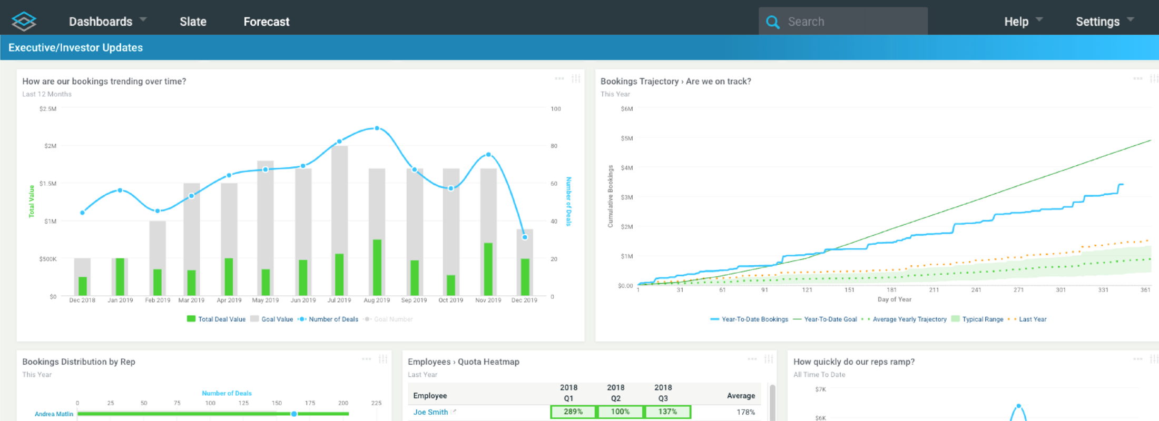Open filter settings on Bookings Distribution panel
1159x421 pixels.
pos(383,359)
